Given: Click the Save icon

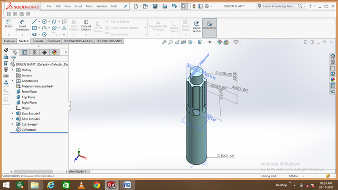Looking at the screenshot, I should click(155, 6).
